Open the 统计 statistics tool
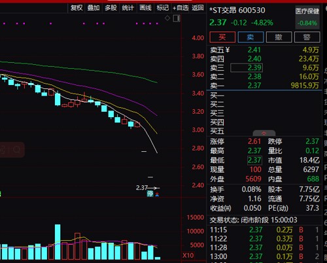Screen dimensions: 327x263 pyautogui.click(x=128, y=8)
